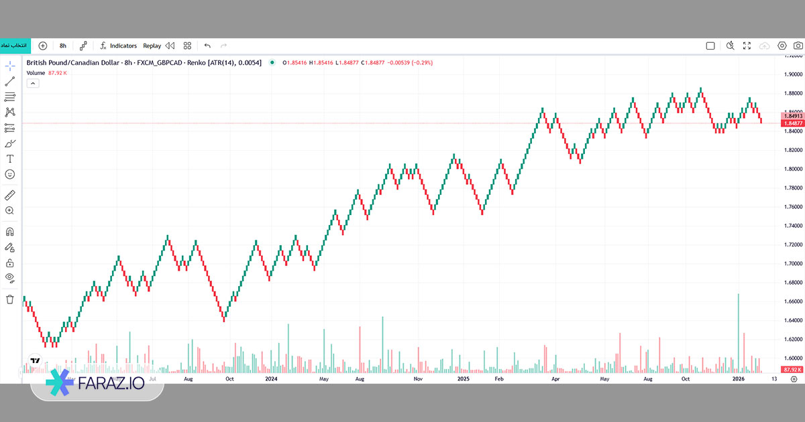Screen dimensions: 805x422
Task: Select the text annotation tool
Action: pyautogui.click(x=10, y=159)
